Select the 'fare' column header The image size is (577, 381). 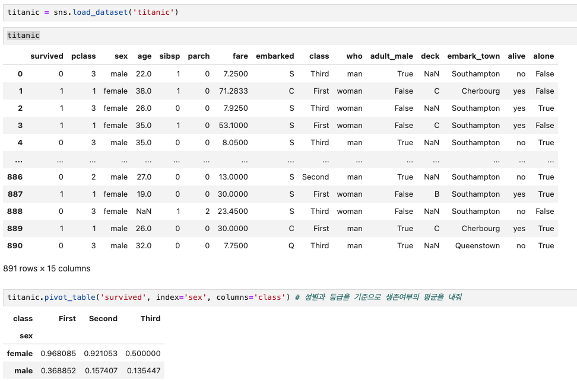click(x=240, y=56)
